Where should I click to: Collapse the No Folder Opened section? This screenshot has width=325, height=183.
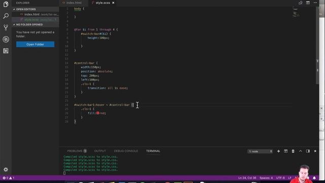tap(35, 24)
